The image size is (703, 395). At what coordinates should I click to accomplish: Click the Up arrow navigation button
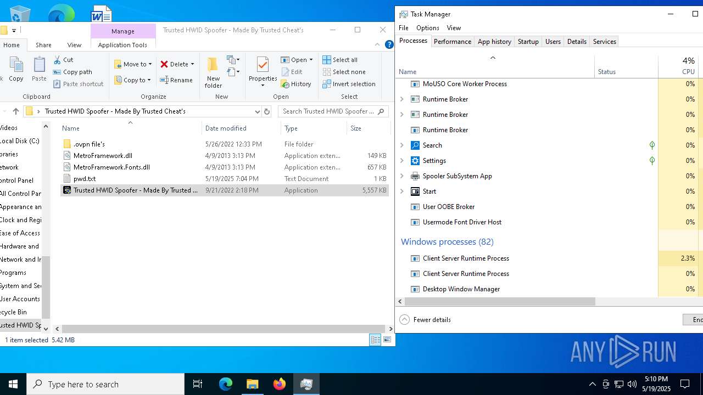tap(15, 111)
